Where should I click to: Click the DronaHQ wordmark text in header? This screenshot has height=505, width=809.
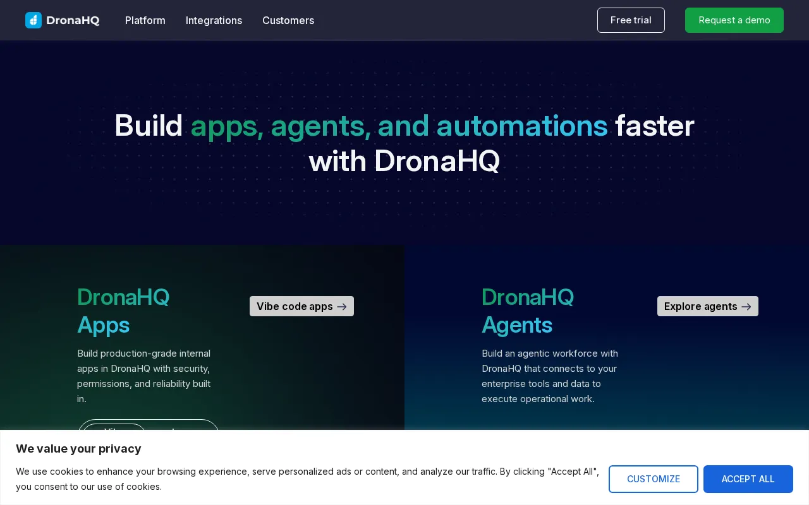[73, 20]
